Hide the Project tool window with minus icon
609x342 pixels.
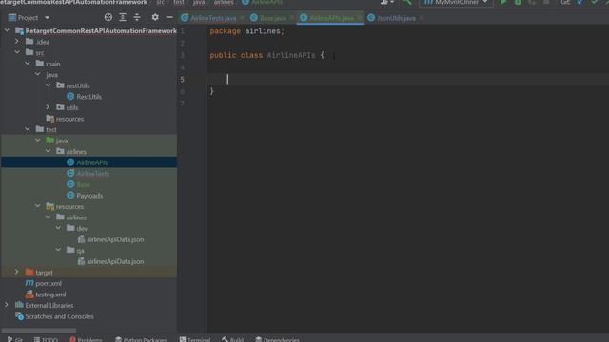point(169,17)
